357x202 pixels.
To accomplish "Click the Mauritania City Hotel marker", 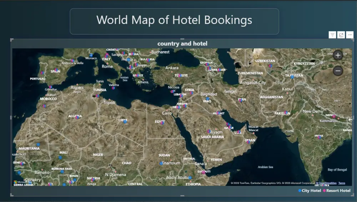I will click(x=38, y=144).
